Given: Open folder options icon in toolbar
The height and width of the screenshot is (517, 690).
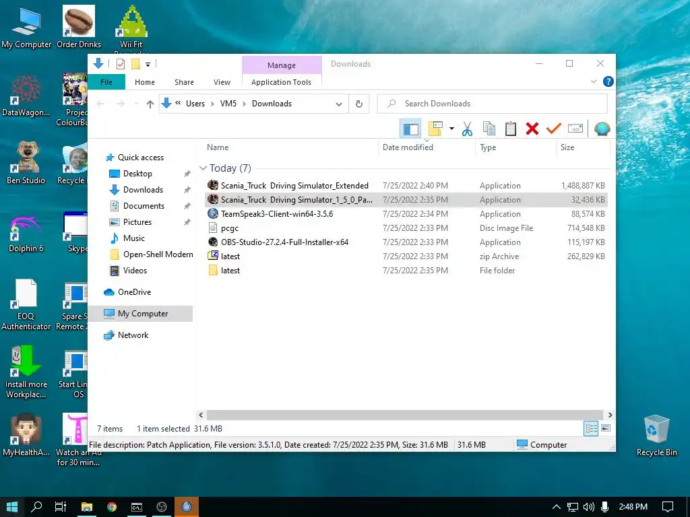Looking at the screenshot, I should point(436,129).
